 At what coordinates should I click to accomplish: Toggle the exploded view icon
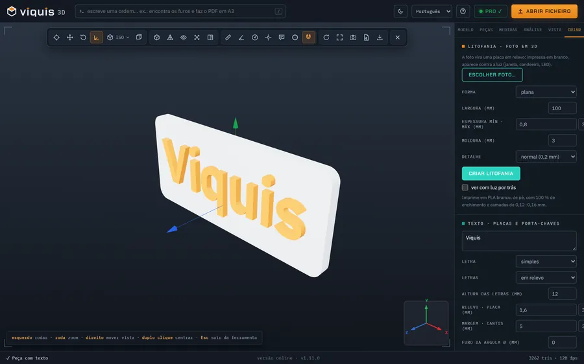(197, 38)
